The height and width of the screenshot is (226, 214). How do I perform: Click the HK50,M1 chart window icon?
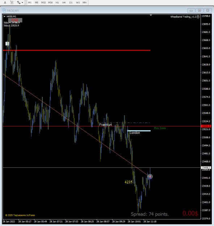click(x=4, y=10)
